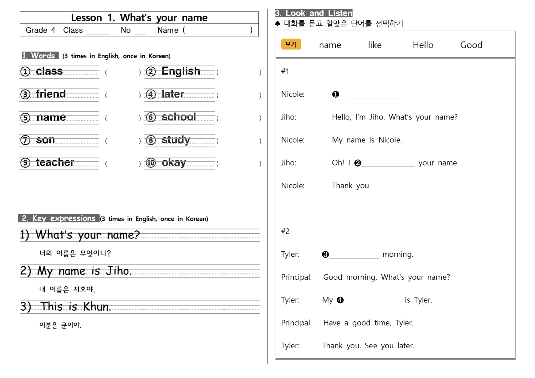Click the '2. Key expressions' section heading
This screenshot has width=535, height=378.
(x=59, y=218)
